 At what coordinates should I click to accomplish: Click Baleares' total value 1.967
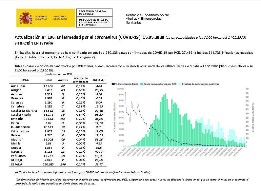coord(48,98)
